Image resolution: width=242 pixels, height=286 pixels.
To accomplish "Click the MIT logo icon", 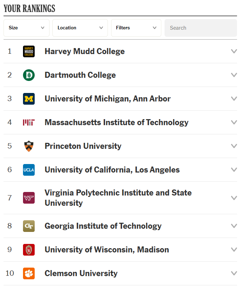I will click(29, 122).
